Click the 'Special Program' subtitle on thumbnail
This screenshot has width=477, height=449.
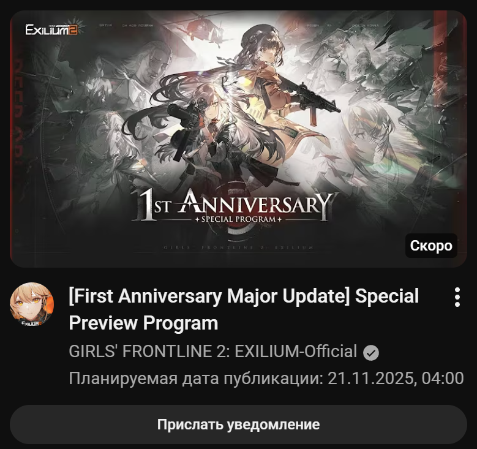pos(238,219)
